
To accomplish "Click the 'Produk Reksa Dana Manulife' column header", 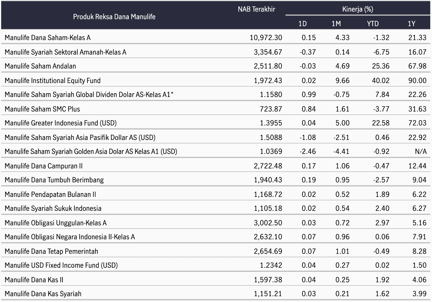I will (x=114, y=17).
